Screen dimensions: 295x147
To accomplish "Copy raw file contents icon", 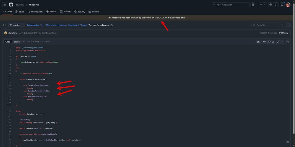I will point(269,42).
